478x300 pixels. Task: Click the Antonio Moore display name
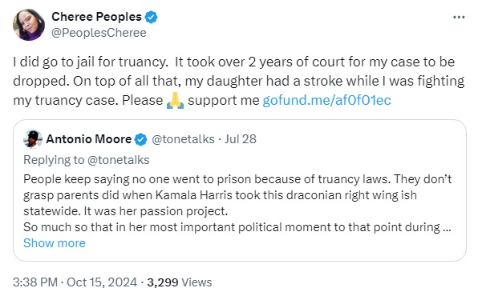pyautogui.click(x=89, y=139)
